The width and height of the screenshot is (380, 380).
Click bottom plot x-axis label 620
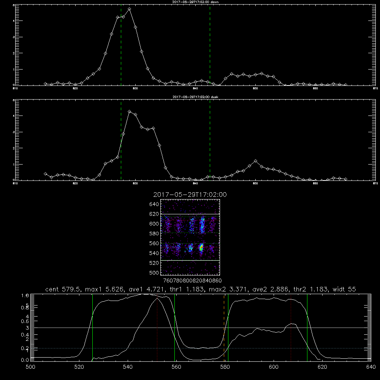point(322,367)
